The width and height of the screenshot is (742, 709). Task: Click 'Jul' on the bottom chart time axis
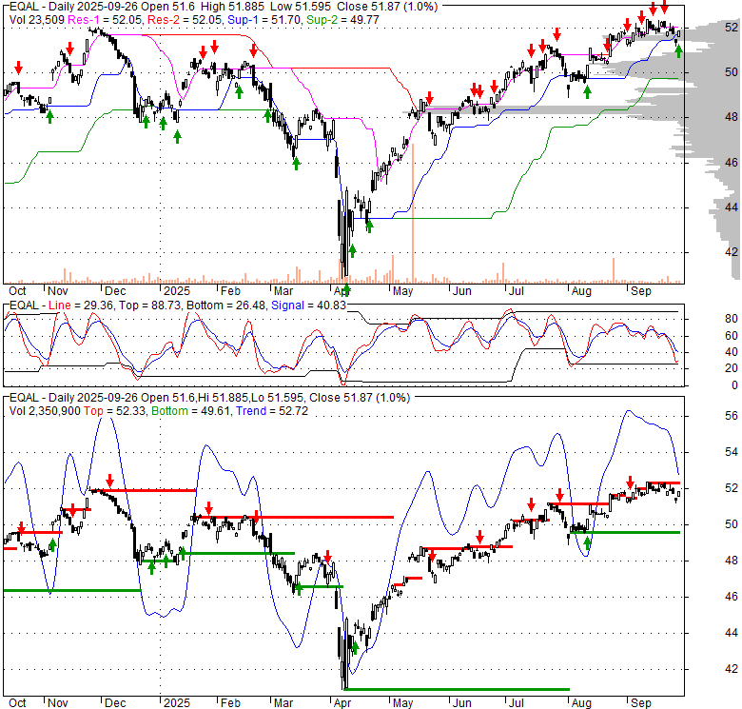[x=516, y=703]
